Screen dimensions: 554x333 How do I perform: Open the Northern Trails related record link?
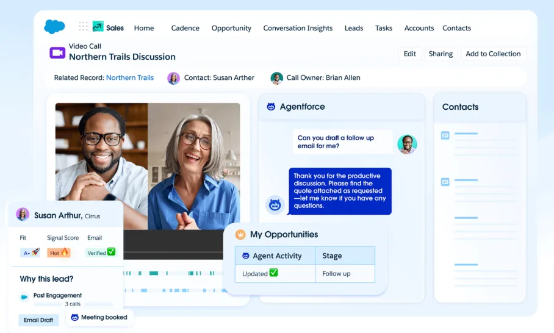pyautogui.click(x=130, y=77)
